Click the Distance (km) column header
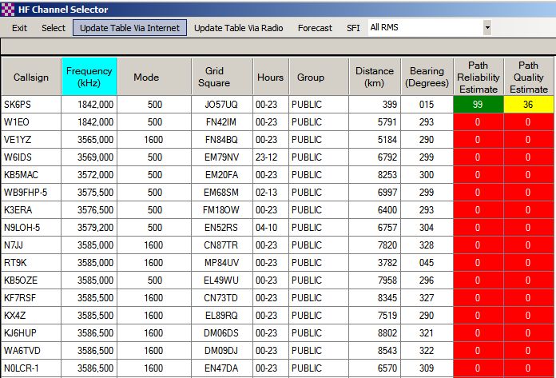This screenshot has width=556, height=378. (375, 77)
